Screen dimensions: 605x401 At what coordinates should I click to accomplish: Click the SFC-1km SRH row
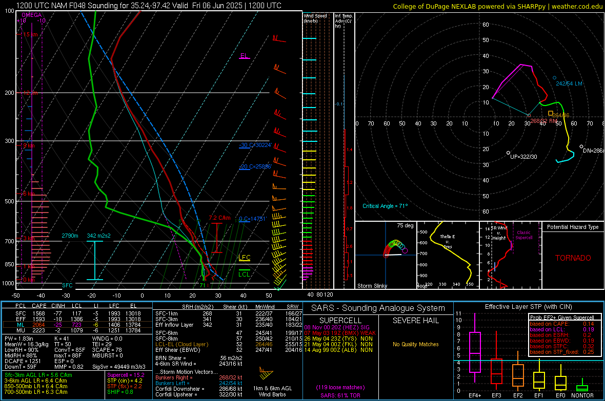229,313
